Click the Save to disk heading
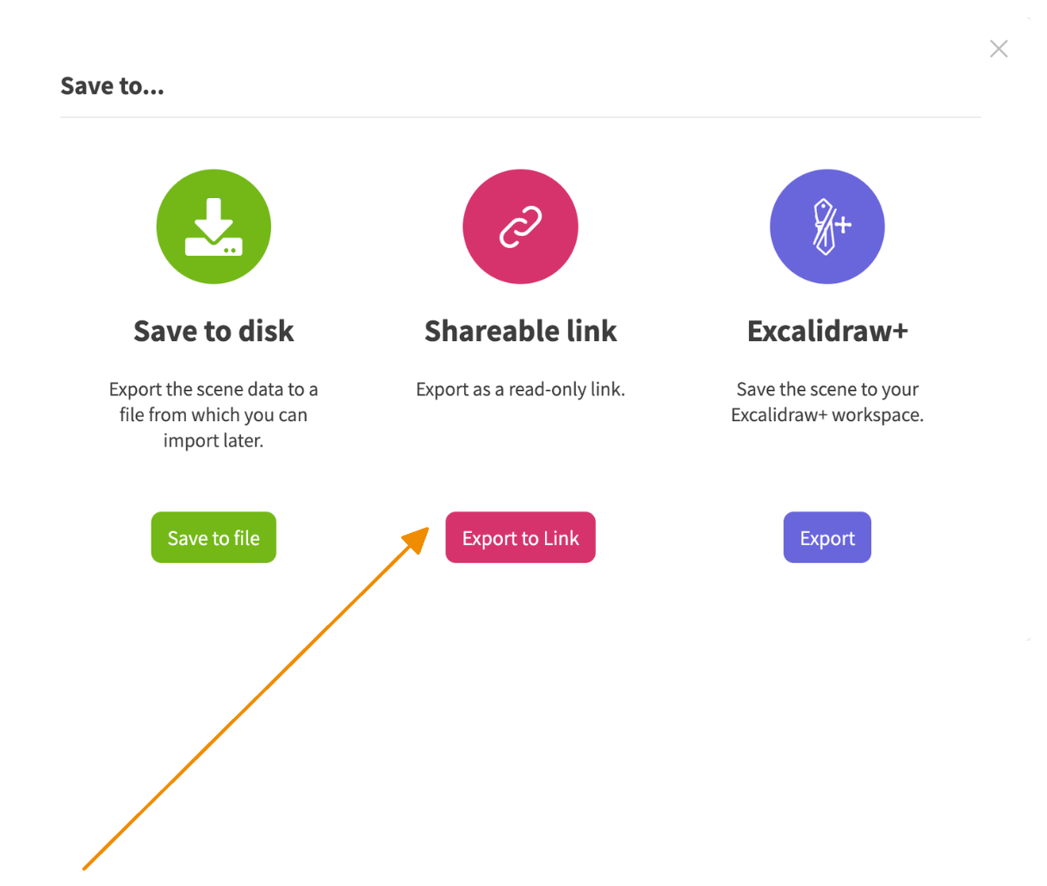 214,331
